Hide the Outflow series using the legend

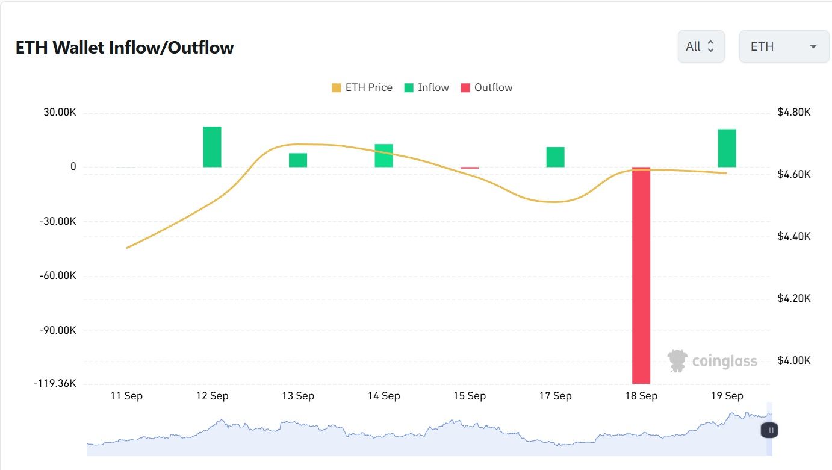488,87
